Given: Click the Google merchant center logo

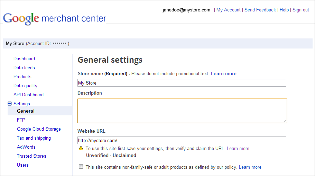Looking at the screenshot, I should pos(54,18).
